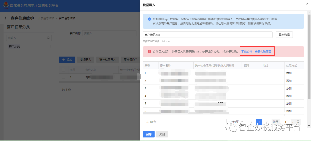Go to page 1 in the pagination
This screenshot has width=311, height=141.
click(259, 122)
